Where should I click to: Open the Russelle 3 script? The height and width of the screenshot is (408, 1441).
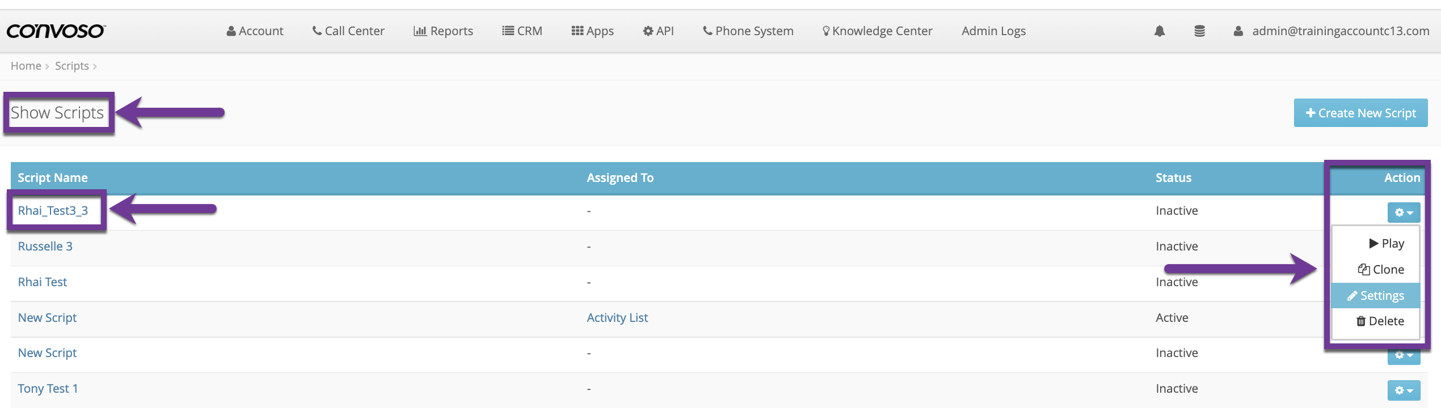pos(45,246)
